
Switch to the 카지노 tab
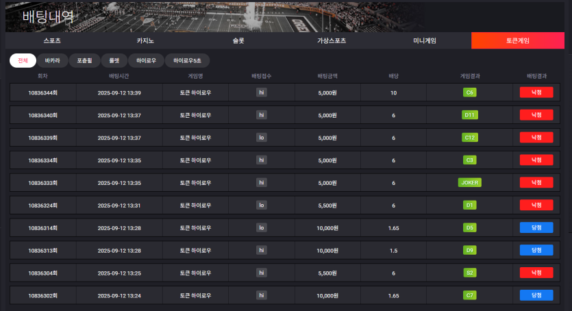pyautogui.click(x=145, y=40)
